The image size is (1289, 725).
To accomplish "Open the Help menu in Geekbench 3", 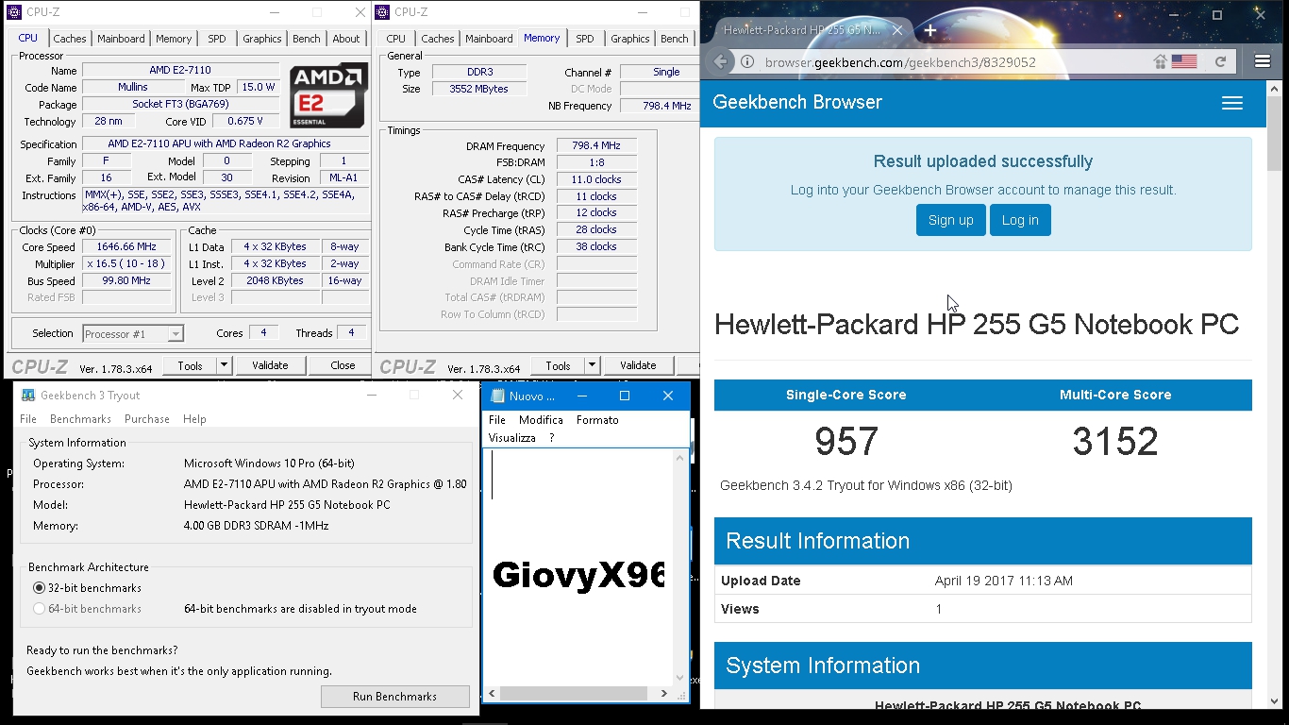I will pyautogui.click(x=194, y=419).
